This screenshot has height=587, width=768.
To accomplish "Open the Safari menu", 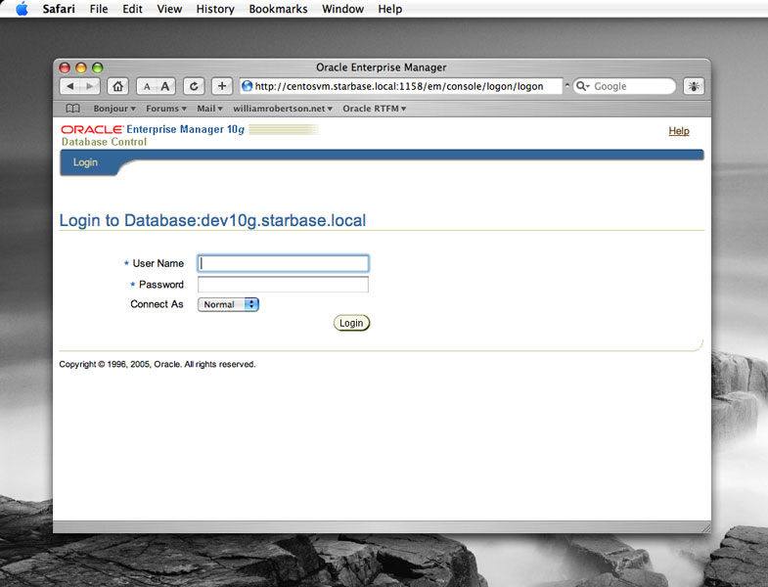I will pyautogui.click(x=59, y=9).
